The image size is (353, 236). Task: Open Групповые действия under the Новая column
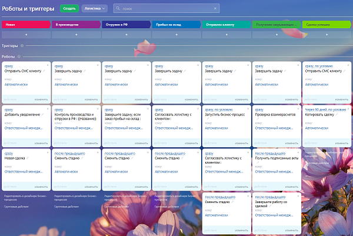[x=16, y=207]
